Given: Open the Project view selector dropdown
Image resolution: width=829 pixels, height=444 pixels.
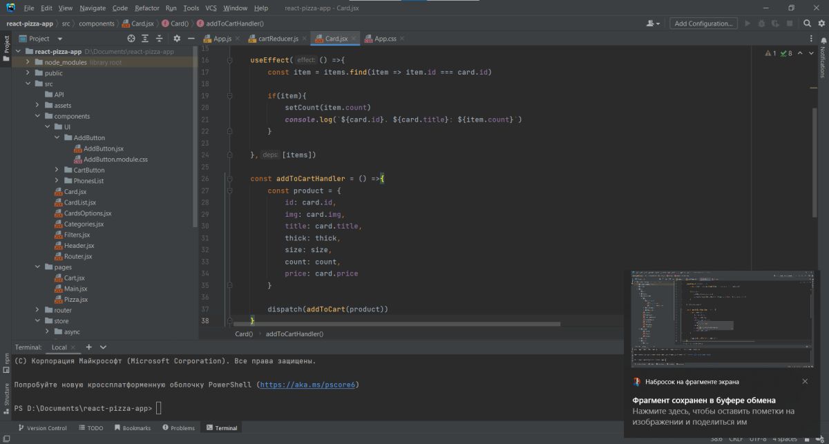Looking at the screenshot, I should [41, 39].
